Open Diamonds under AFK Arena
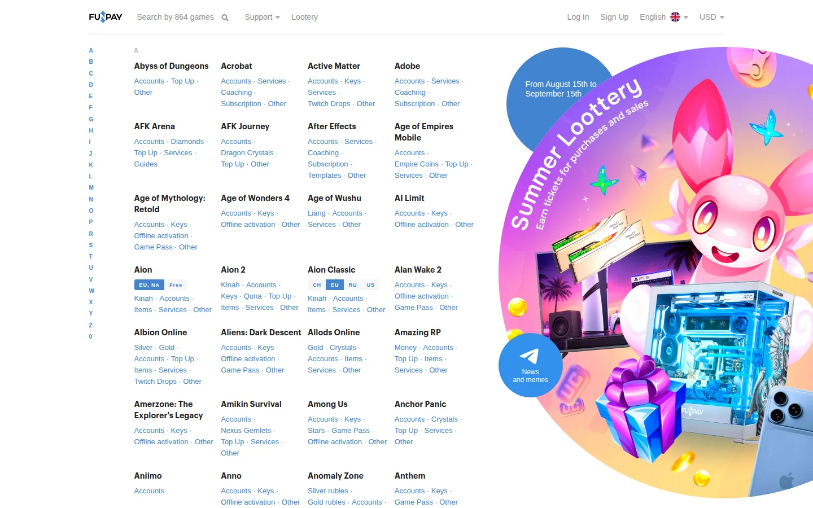Viewport: 813px width, 508px height. pos(187,142)
